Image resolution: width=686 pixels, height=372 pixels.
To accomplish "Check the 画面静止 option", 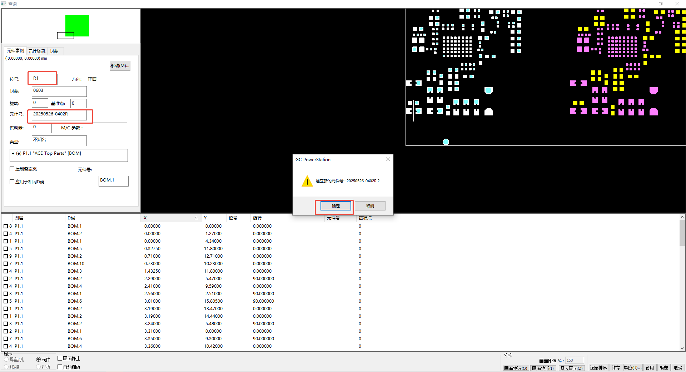I will click(60, 358).
